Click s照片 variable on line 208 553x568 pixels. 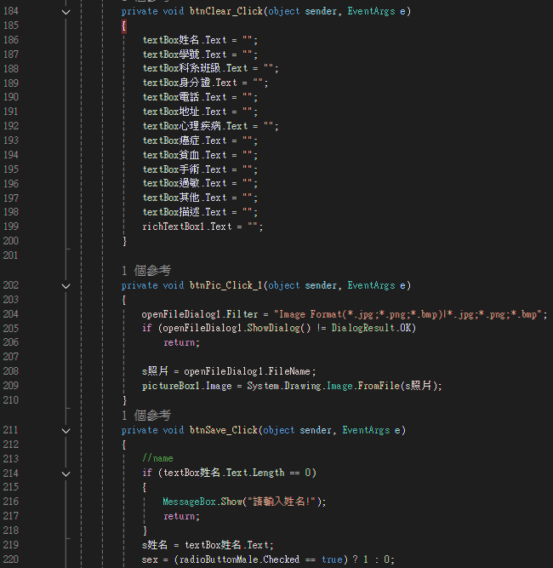coord(155,371)
